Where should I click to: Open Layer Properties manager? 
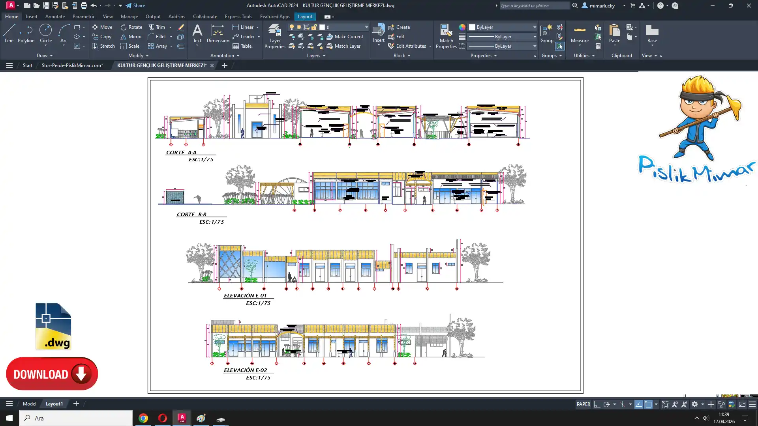[275, 36]
